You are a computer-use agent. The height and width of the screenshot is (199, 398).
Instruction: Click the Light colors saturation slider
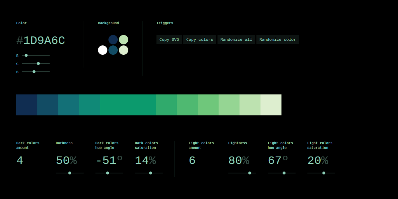(324, 173)
